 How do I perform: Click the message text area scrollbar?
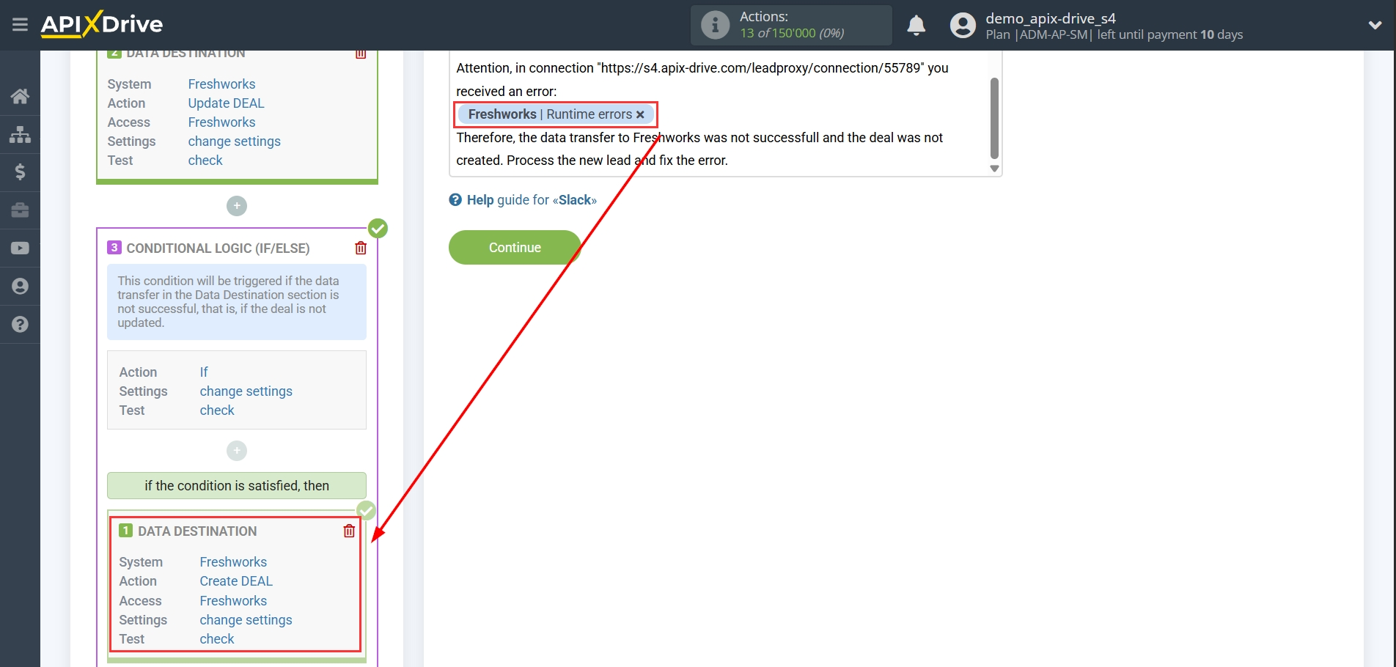[x=994, y=118]
